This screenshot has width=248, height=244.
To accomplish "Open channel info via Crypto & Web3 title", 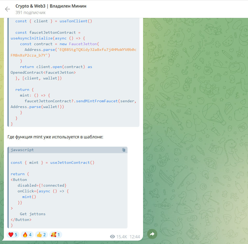I will coord(51,6).
